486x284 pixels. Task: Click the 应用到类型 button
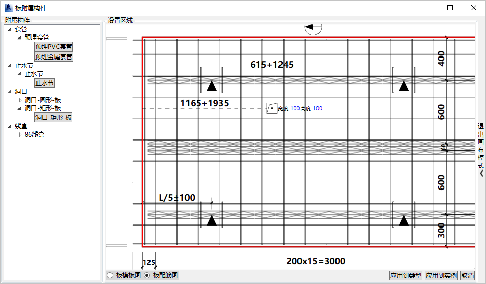pos(406,275)
